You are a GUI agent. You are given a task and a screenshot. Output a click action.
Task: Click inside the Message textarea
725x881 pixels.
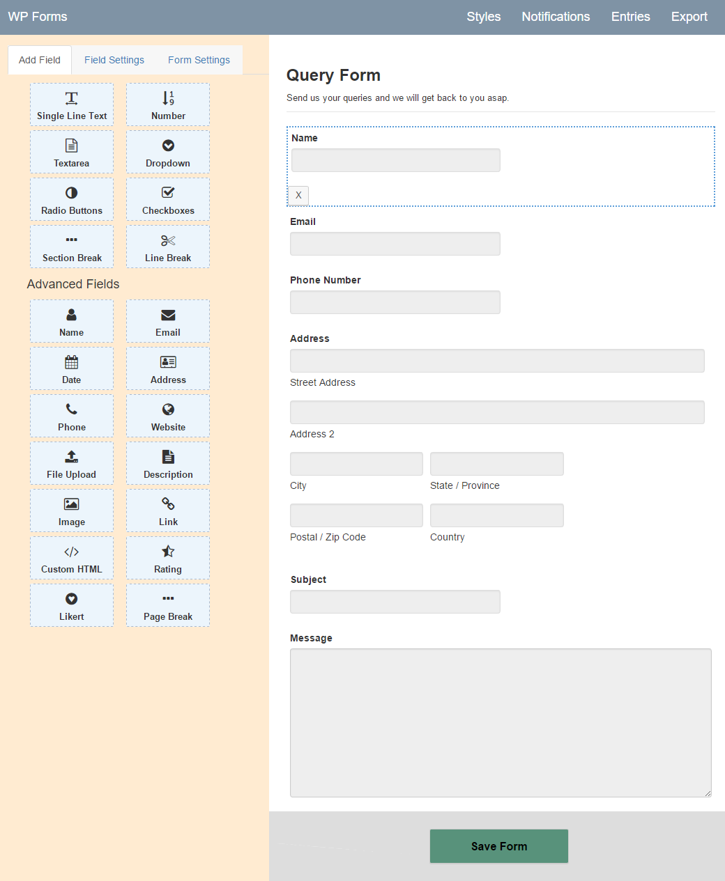click(x=501, y=722)
